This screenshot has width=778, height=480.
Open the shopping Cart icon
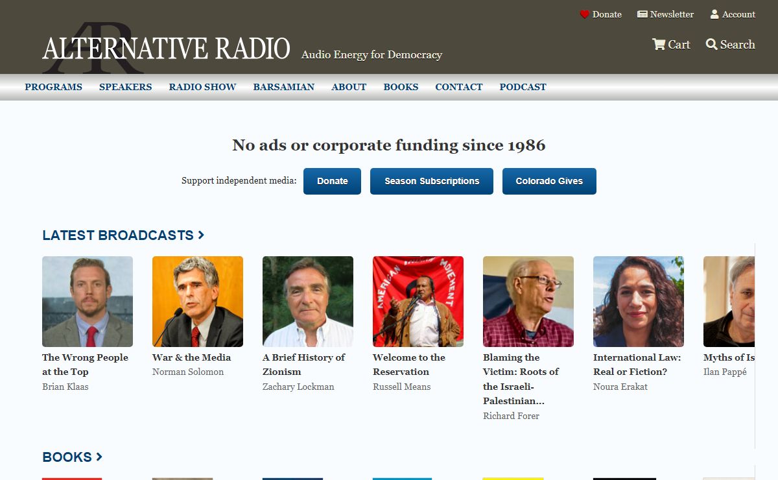click(x=659, y=45)
